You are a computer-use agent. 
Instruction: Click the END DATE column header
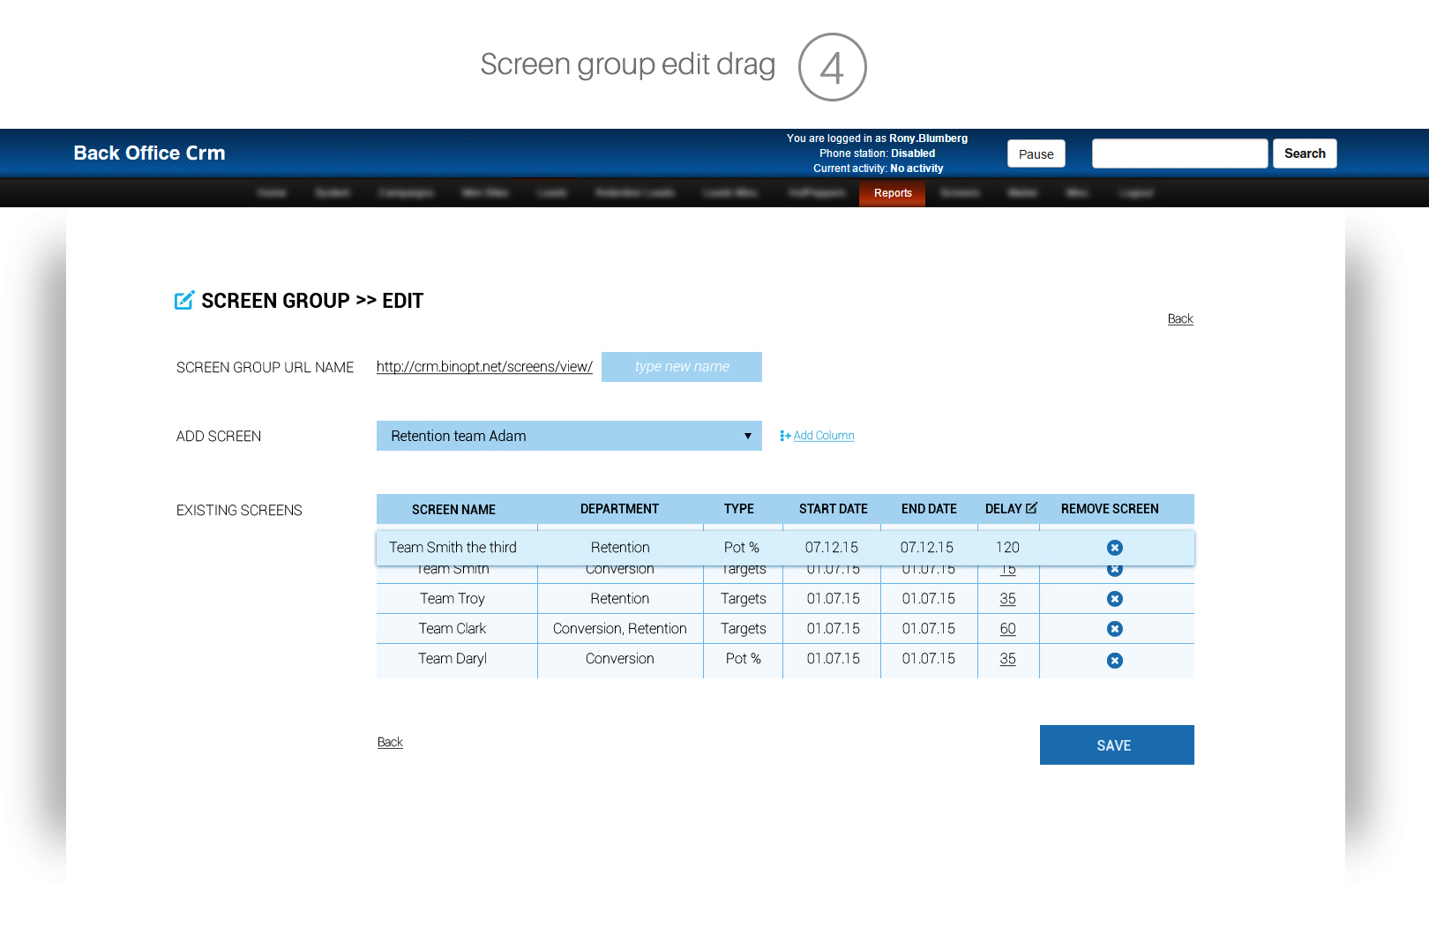929,509
